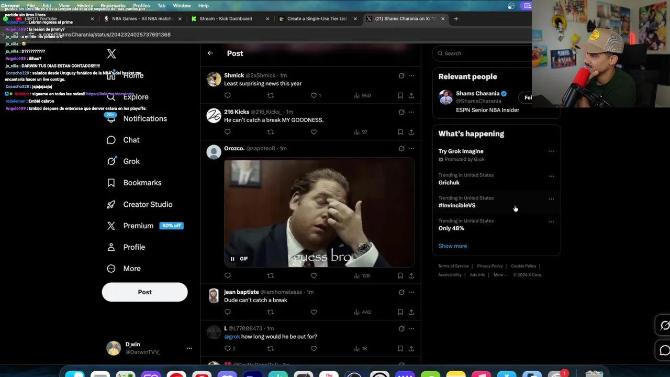Open more menu on Orozco's post
Image resolution: width=670 pixels, height=377 pixels.
coord(411,149)
